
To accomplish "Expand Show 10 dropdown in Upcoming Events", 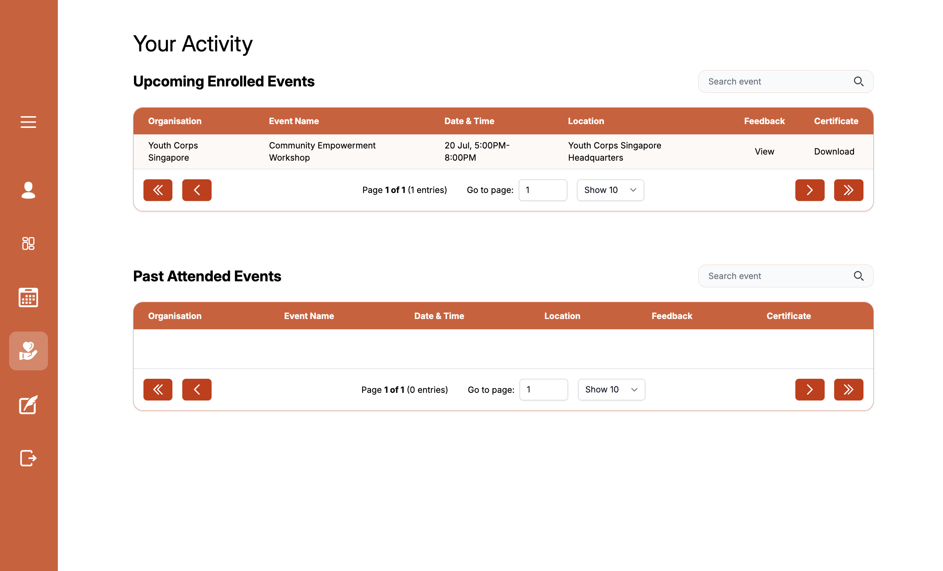I will pos(610,190).
